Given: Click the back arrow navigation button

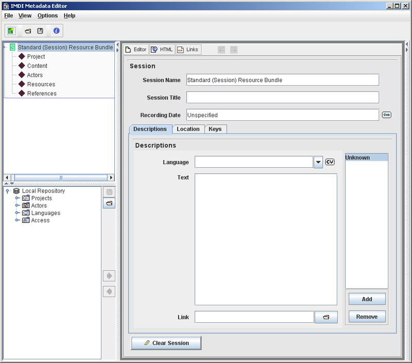Looking at the screenshot, I should pyautogui.click(x=221, y=49).
